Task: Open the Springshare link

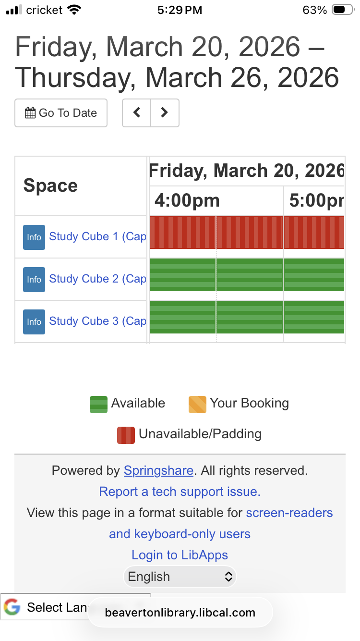Action: coord(158,470)
